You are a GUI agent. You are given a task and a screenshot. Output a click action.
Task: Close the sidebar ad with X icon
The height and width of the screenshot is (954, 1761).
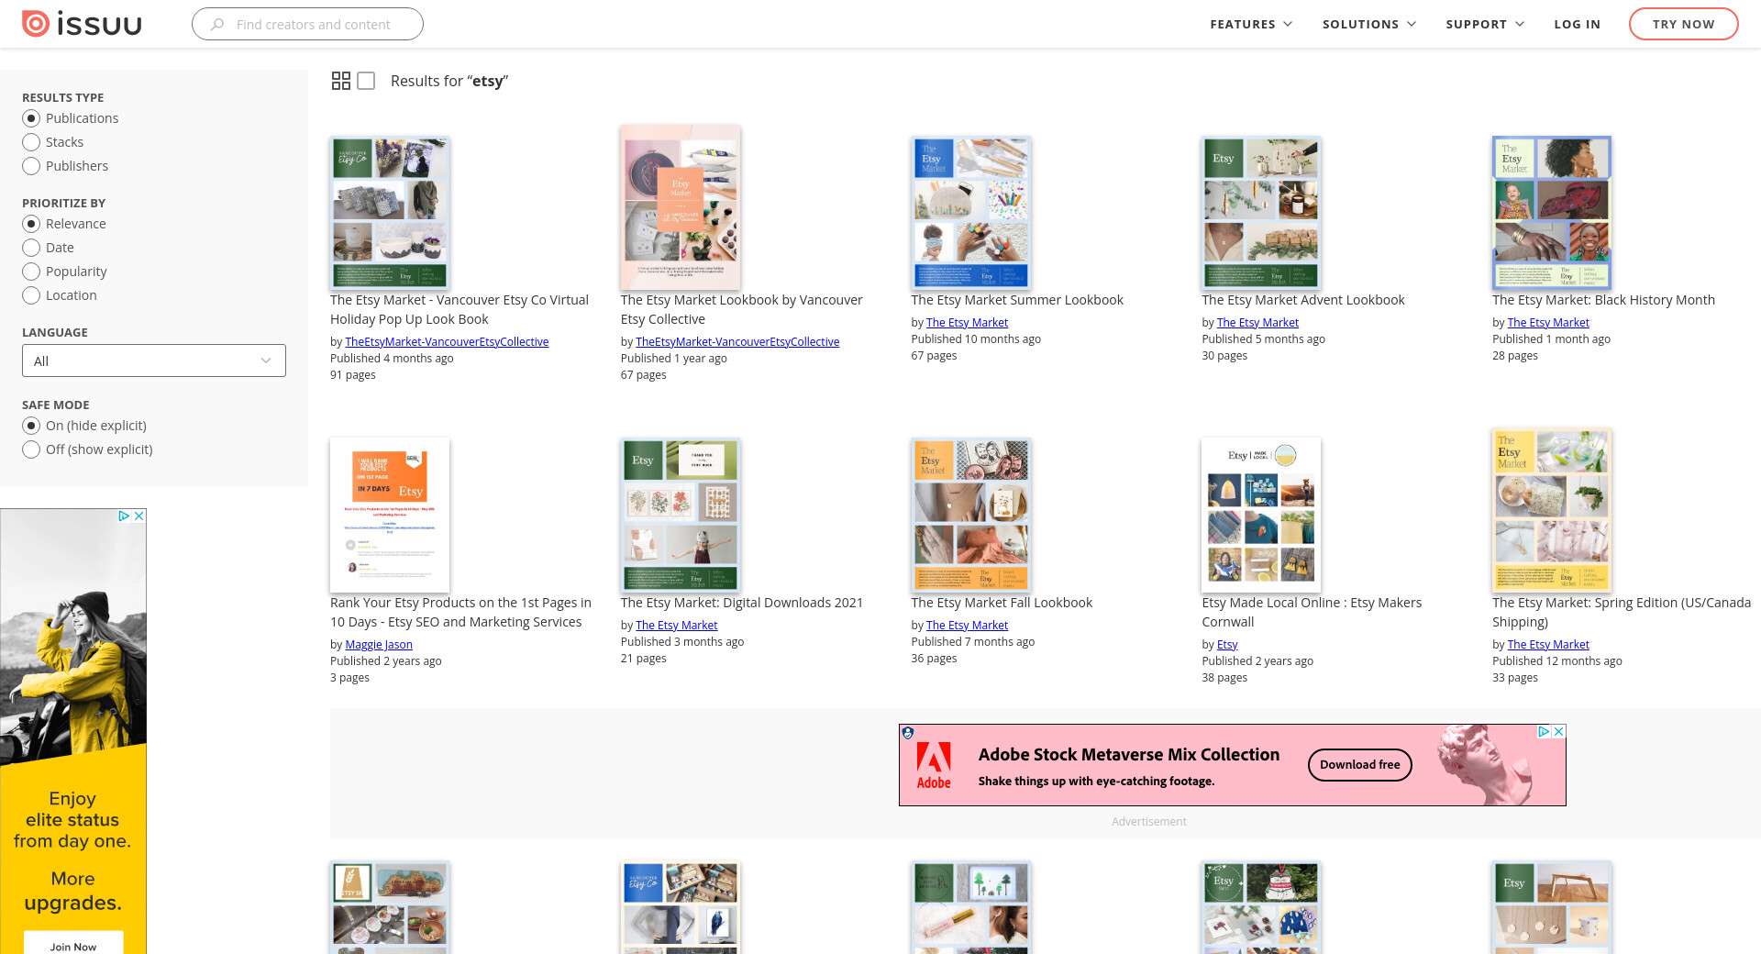coord(139,516)
